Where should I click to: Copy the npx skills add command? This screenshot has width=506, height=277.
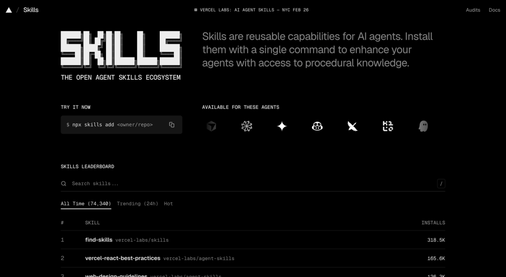click(x=172, y=125)
